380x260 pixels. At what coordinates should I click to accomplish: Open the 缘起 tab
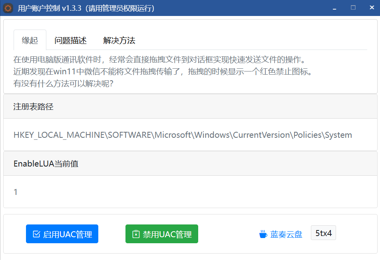[30, 40]
